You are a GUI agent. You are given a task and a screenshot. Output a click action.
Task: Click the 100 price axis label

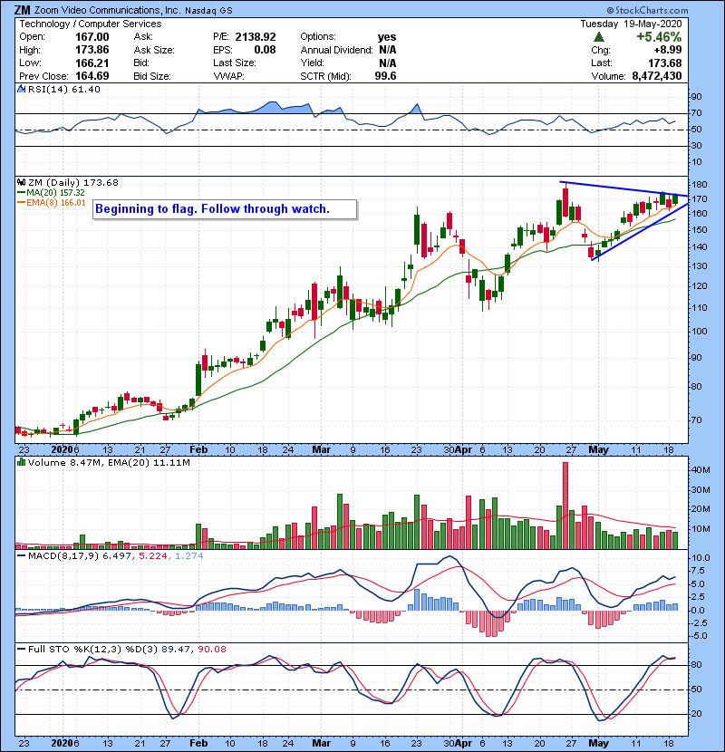tap(700, 331)
